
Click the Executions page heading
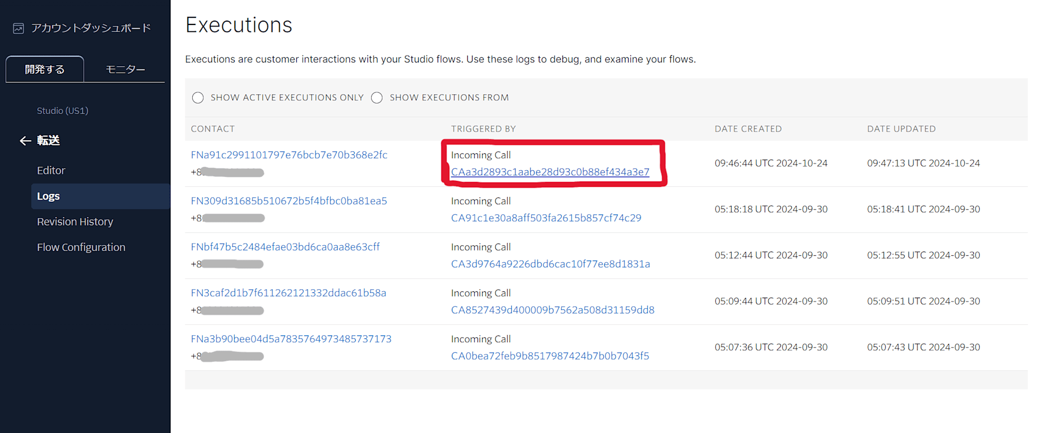pos(239,25)
